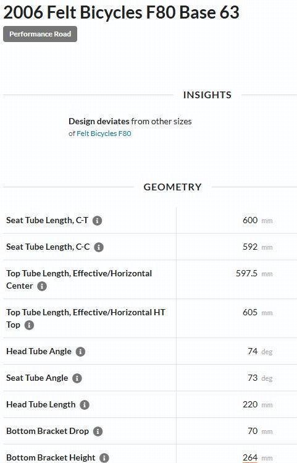Show info for Head Tube Angle

(80, 352)
